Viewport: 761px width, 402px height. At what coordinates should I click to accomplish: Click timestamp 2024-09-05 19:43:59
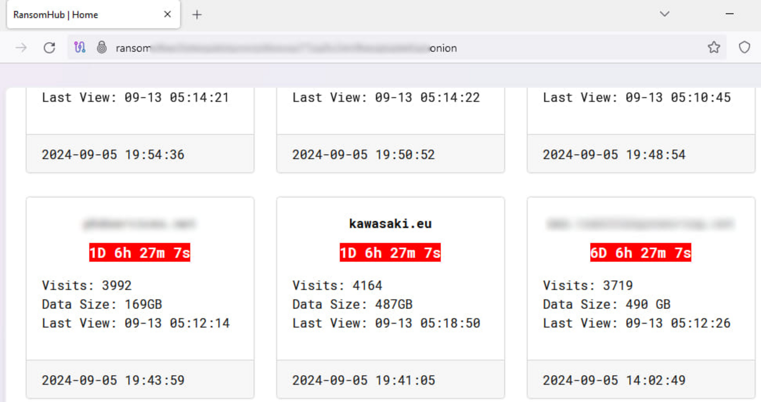tap(113, 380)
